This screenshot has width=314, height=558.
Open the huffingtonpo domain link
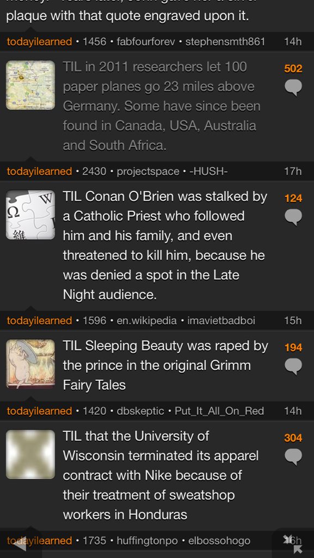click(x=147, y=541)
